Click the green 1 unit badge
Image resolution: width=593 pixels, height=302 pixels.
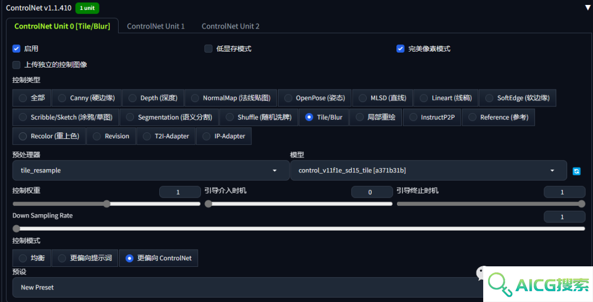click(x=87, y=8)
